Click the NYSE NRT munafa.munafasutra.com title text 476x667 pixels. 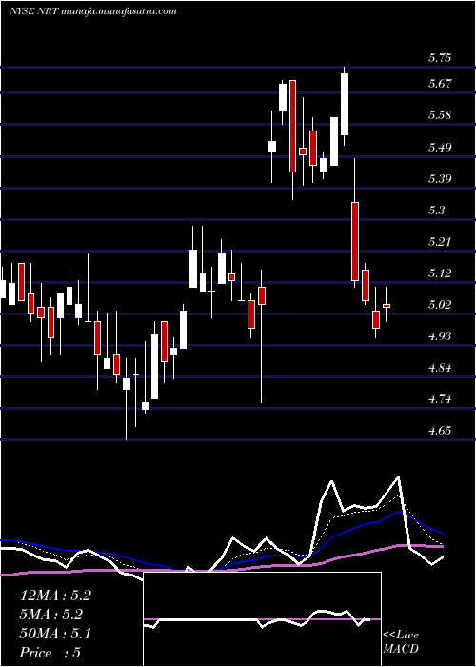tap(93, 11)
